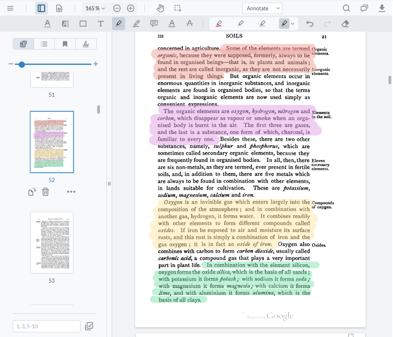
Task: Download the document
Action: pos(382,8)
